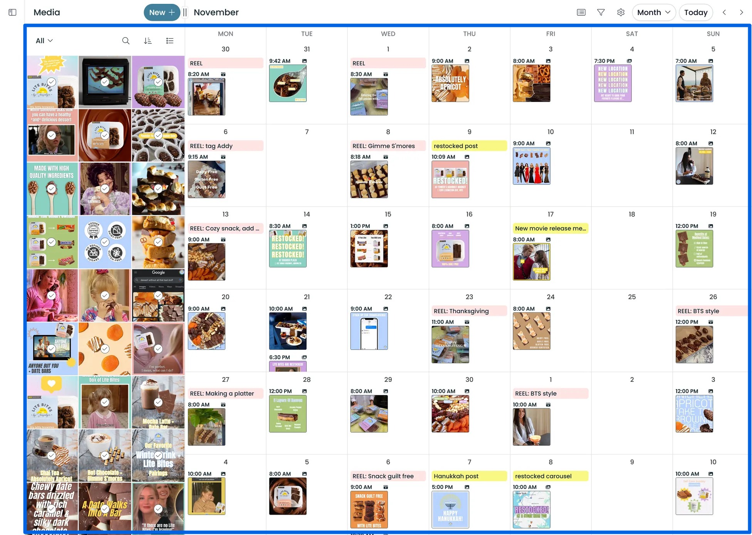
Task: Go to the previous month with left arrow
Action: click(724, 12)
